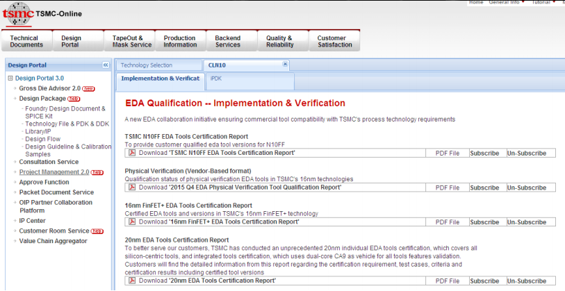Screen dimensions: 565x291
Task: Open Foundry Design Document & SPICE Kit
Action: 65,113
